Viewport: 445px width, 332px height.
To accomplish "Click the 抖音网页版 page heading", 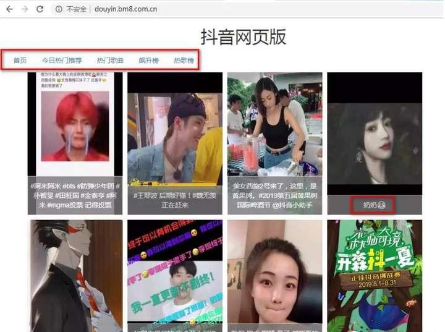I will (x=244, y=37).
